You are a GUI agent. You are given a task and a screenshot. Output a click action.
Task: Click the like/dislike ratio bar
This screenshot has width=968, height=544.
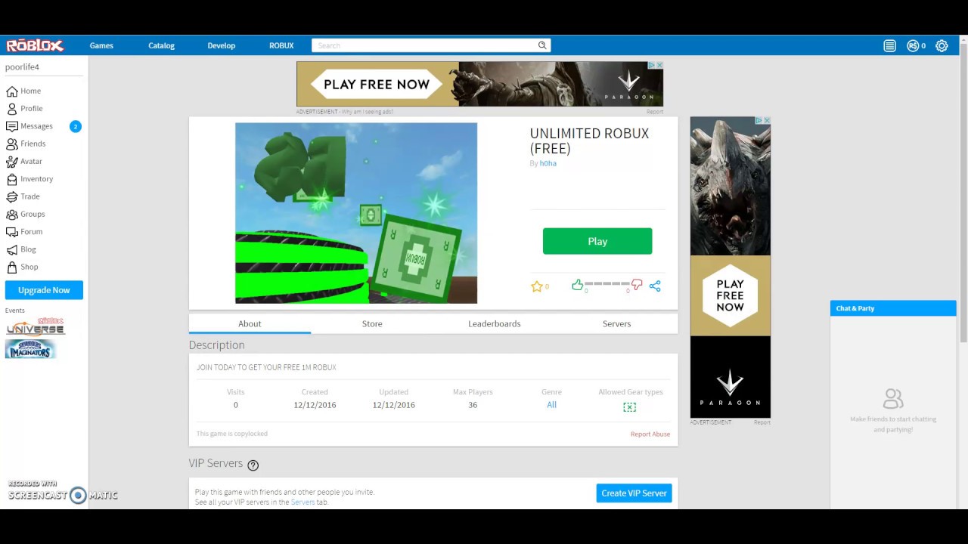pyautogui.click(x=607, y=283)
